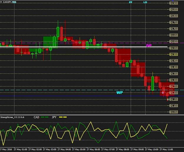Click the green CAD line color sample

click(x=45, y=117)
